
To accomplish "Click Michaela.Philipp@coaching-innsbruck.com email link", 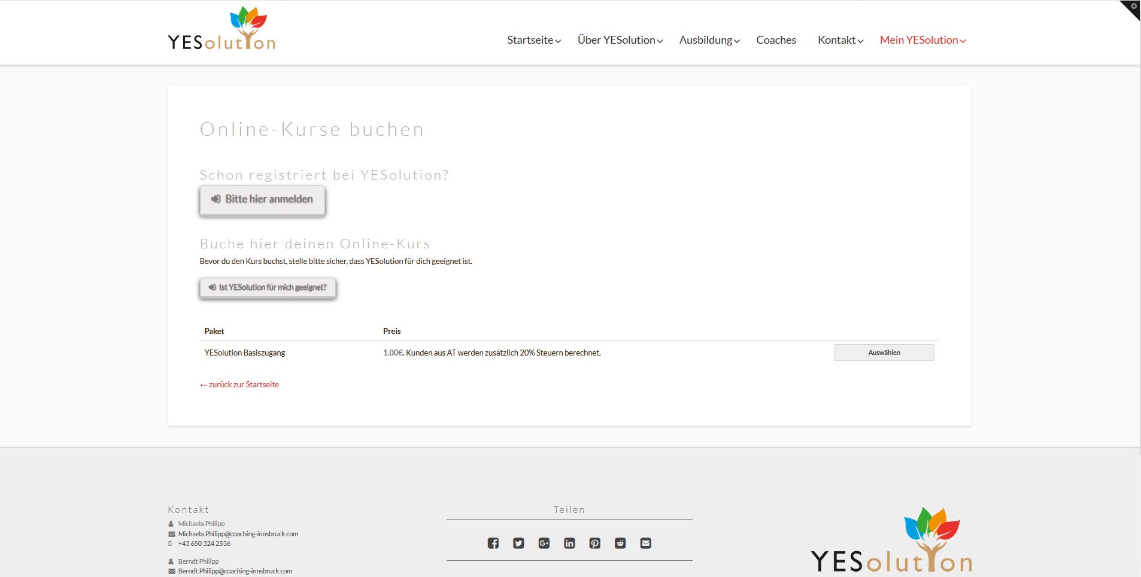I will pos(238,534).
